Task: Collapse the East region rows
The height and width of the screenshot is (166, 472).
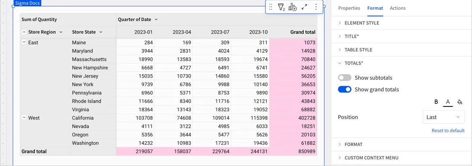Action: [x=24, y=43]
